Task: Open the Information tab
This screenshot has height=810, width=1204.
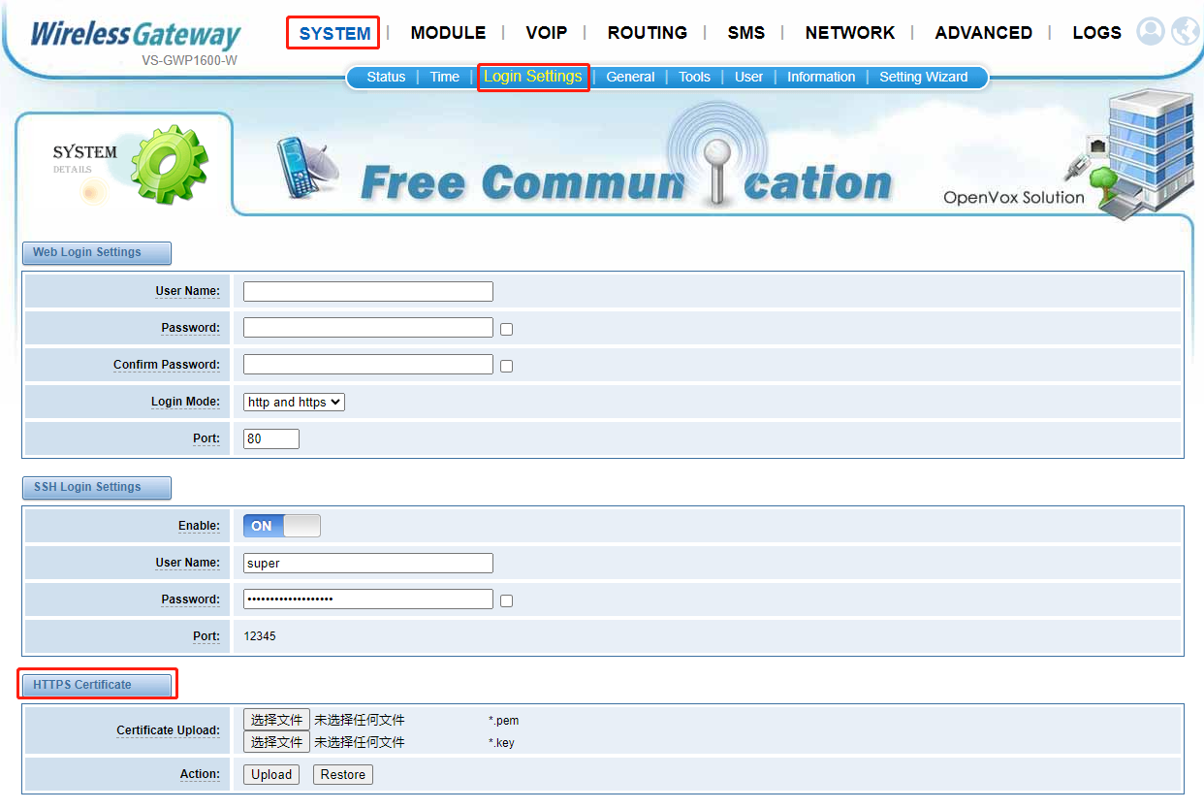Action: click(x=821, y=77)
